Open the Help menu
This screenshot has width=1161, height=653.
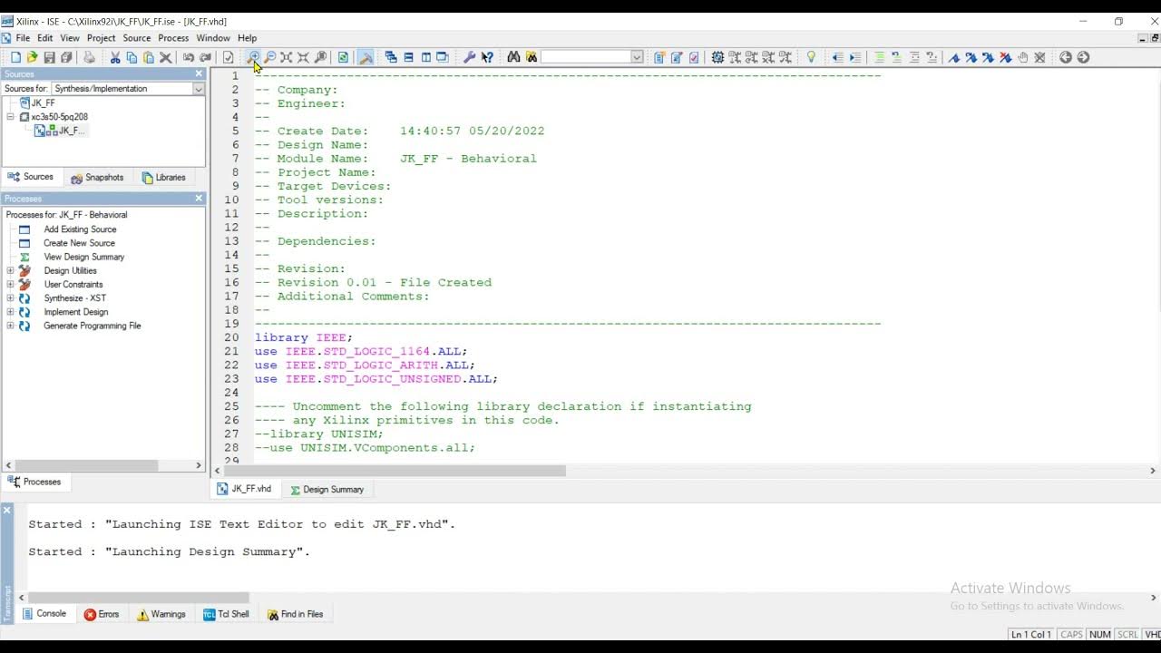247,38
